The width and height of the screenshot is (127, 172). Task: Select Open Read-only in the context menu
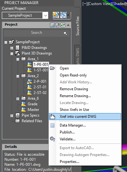(x=73, y=75)
